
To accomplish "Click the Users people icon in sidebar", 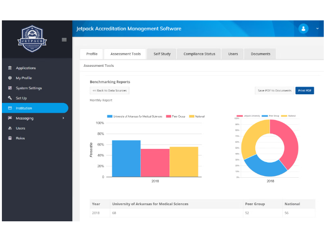I will coord(10,128).
